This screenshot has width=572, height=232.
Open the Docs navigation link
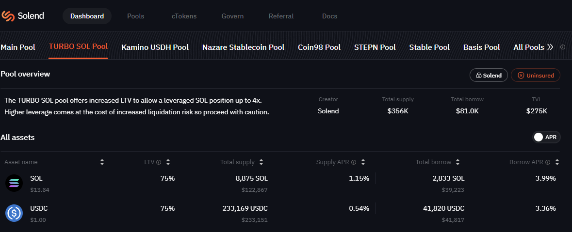[329, 16]
